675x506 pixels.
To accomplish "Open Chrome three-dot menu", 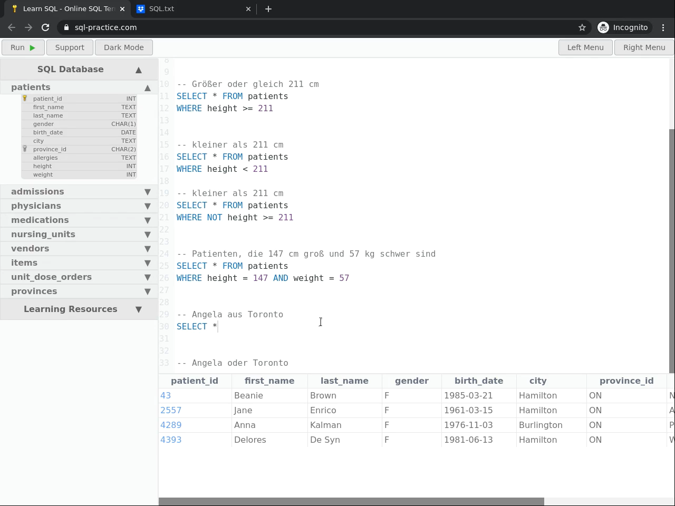I will coord(663,27).
